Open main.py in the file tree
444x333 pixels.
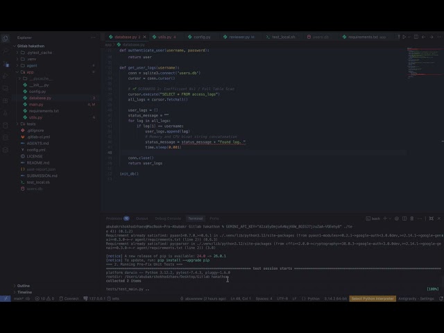coord(36,105)
